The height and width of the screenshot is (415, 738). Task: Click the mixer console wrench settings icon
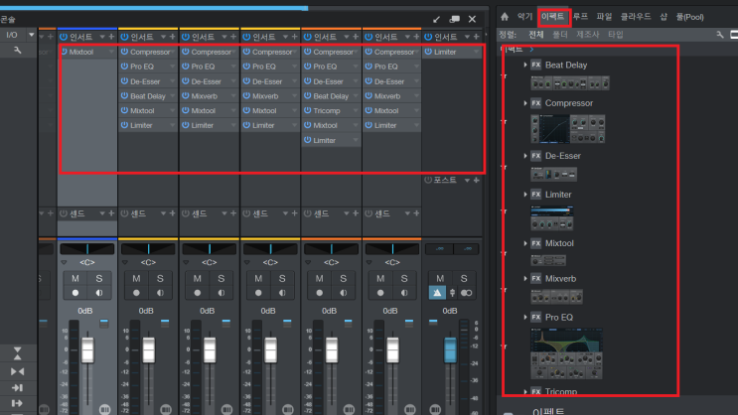tap(18, 50)
